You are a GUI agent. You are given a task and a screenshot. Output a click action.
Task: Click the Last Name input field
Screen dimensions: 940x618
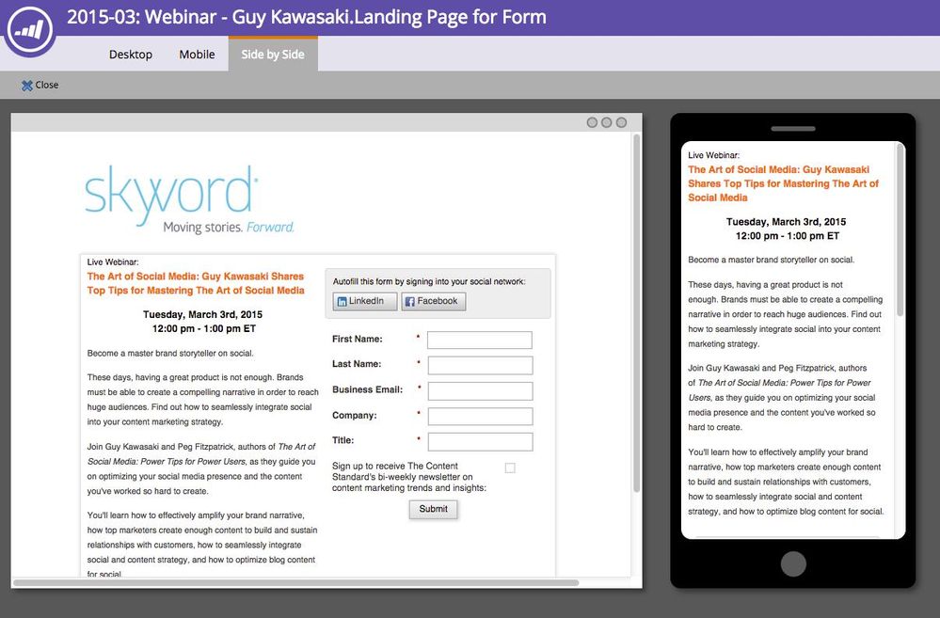click(x=480, y=365)
